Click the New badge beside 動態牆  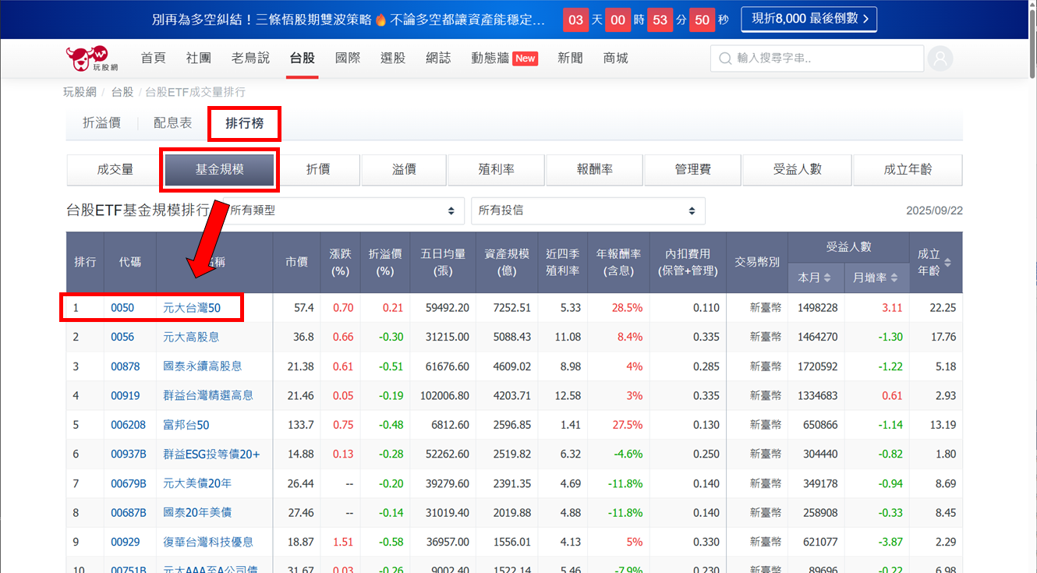click(x=525, y=58)
